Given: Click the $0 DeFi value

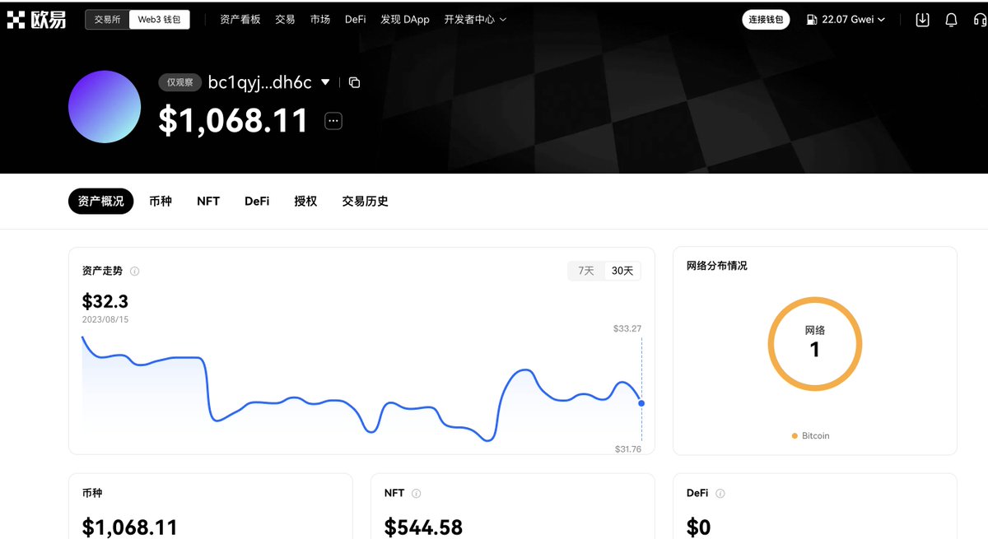Looking at the screenshot, I should tap(698, 527).
